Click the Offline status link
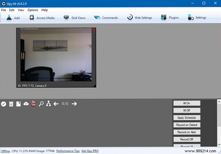Viewport: 221px width, 154px height. click(5, 151)
